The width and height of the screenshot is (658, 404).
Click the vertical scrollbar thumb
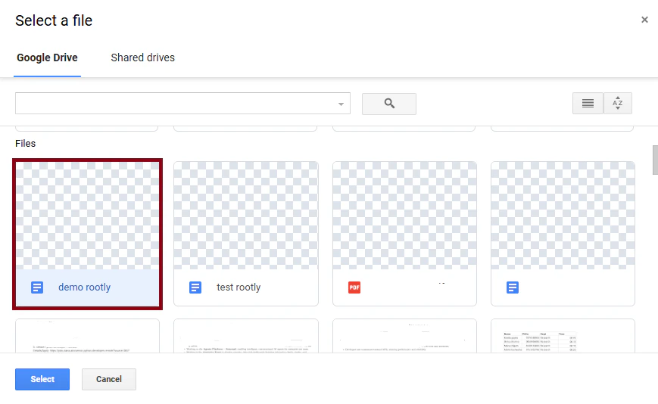coord(655,160)
